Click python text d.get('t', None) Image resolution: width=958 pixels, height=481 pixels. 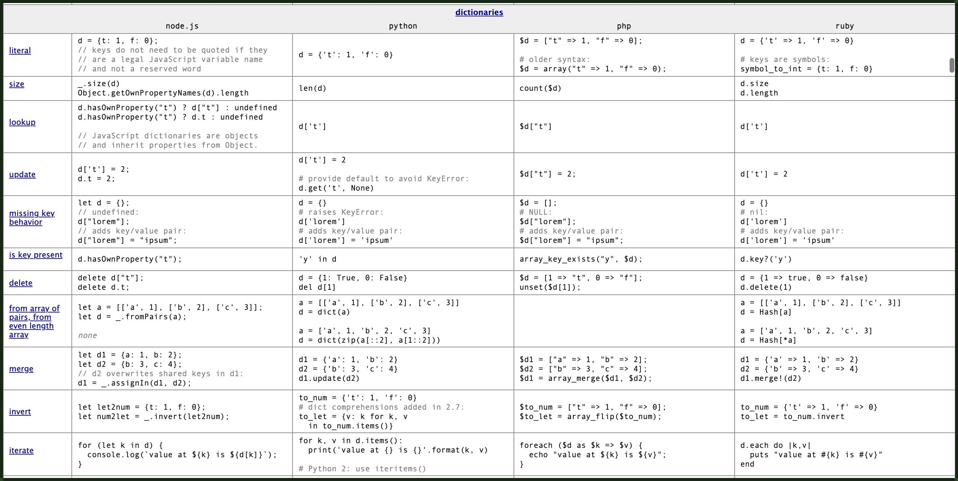336,188
